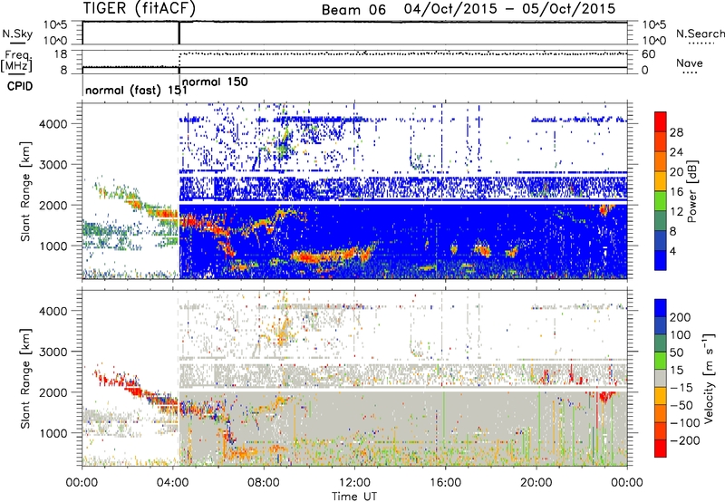Pick the gray segment of Velocity color bar
Viewport: 725px width, 502px height.
tap(661, 378)
